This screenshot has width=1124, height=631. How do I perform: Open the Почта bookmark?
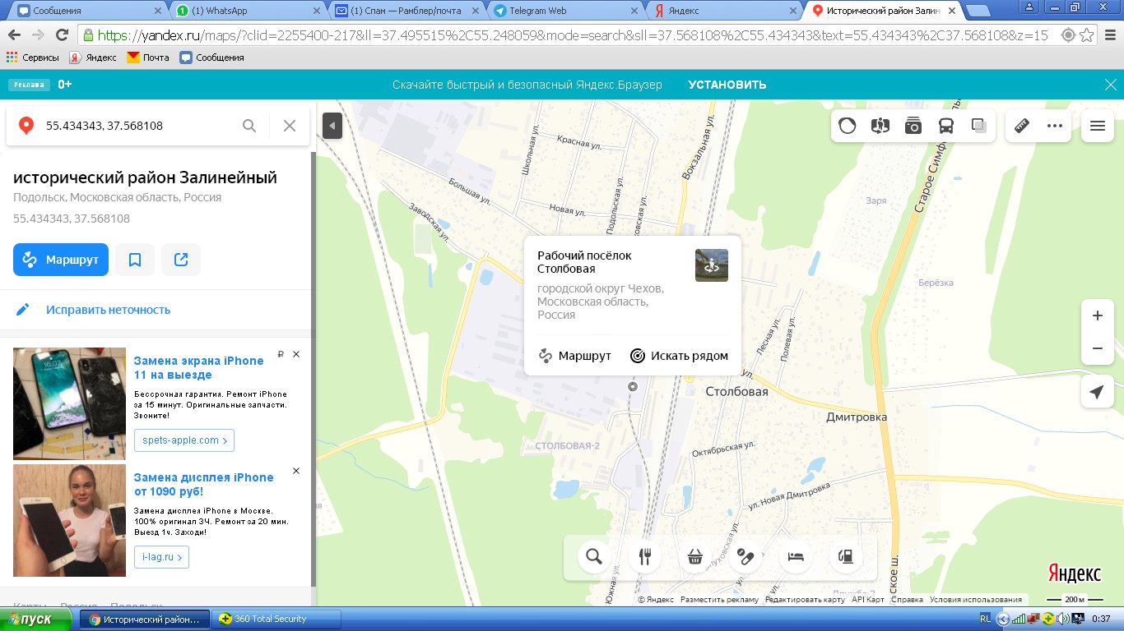(x=148, y=58)
